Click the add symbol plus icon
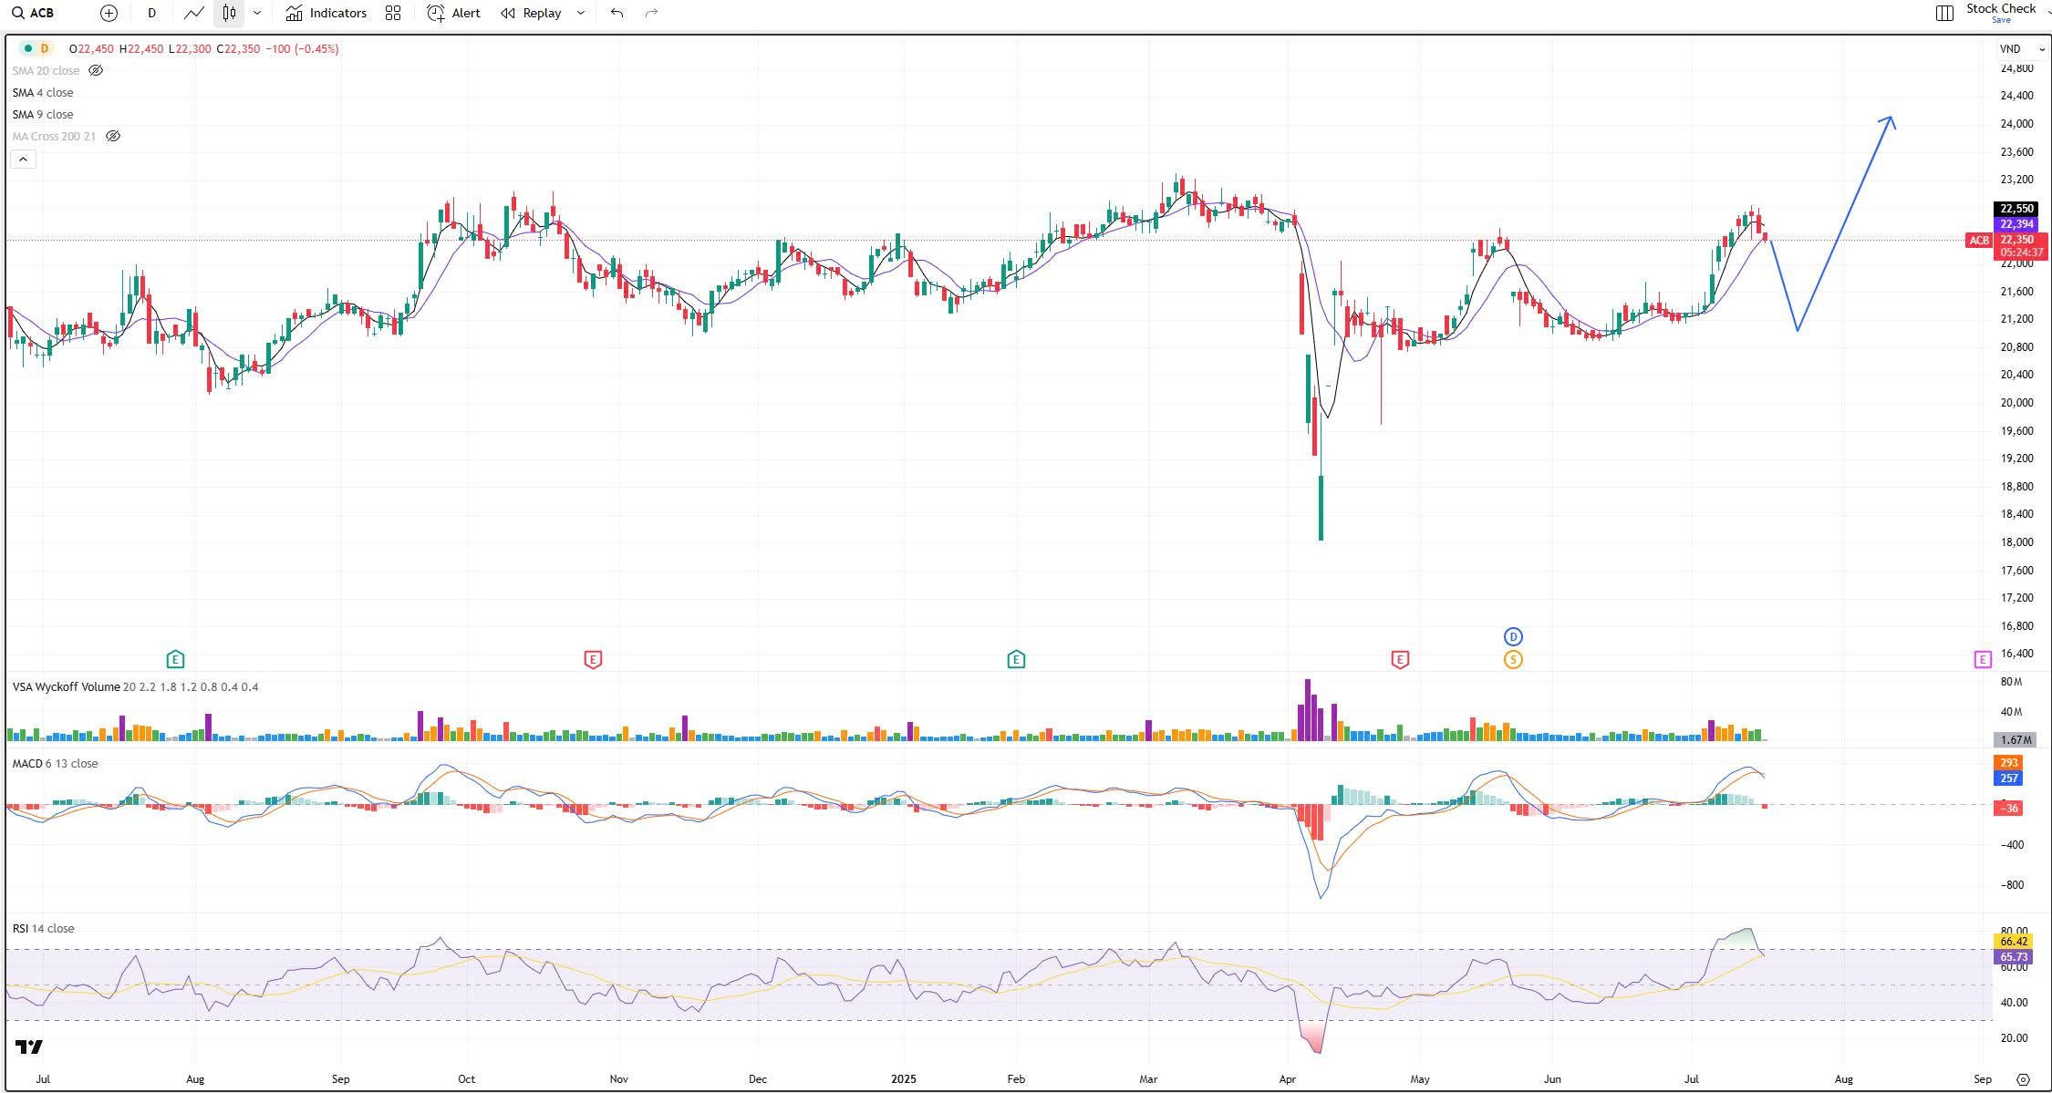The width and height of the screenshot is (2052, 1093). pyautogui.click(x=109, y=13)
